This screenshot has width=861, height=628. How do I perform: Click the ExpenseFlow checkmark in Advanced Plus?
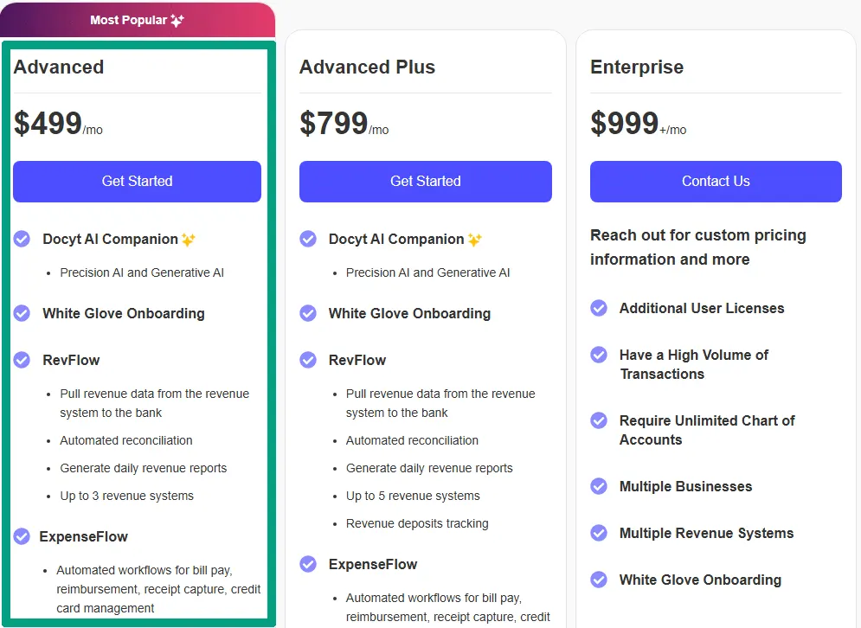[x=308, y=564]
